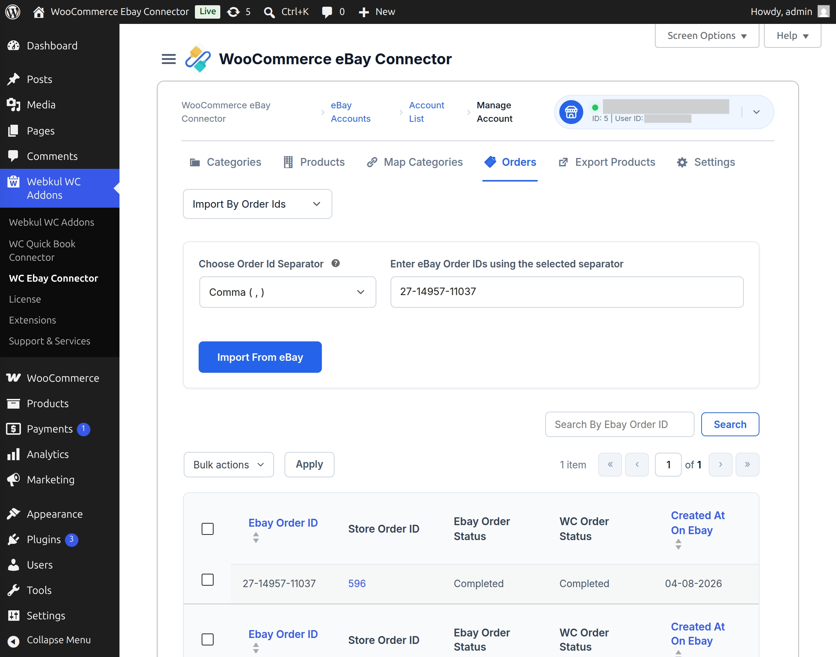This screenshot has width=836, height=657.
Task: Check the select-all box in table header
Action: coord(208,529)
